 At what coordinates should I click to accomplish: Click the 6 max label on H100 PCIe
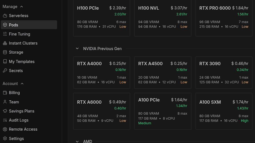[121, 22]
